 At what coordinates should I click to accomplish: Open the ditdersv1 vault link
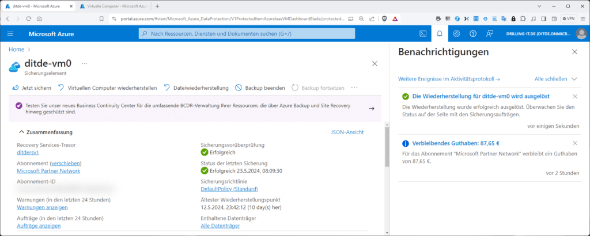(x=28, y=153)
